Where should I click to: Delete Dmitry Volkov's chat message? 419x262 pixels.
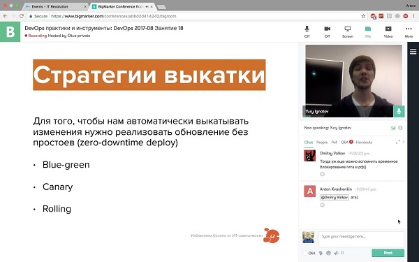point(322,174)
